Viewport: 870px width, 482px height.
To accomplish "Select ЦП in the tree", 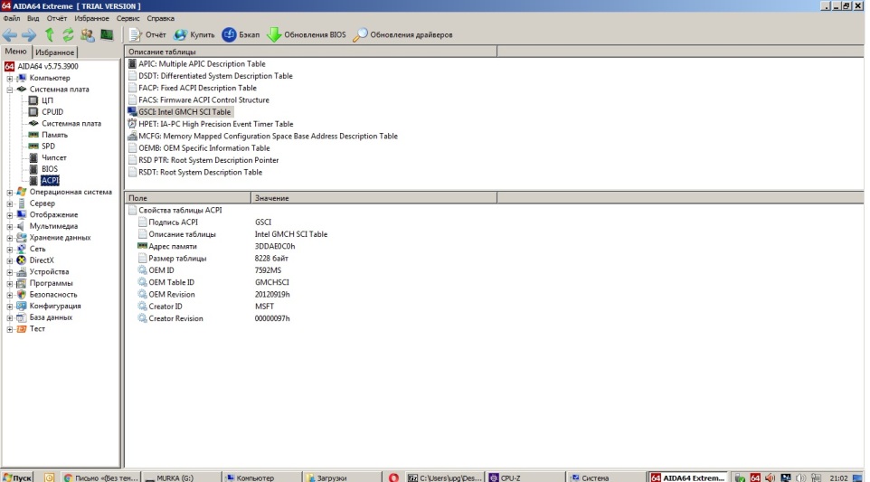I will [47, 100].
